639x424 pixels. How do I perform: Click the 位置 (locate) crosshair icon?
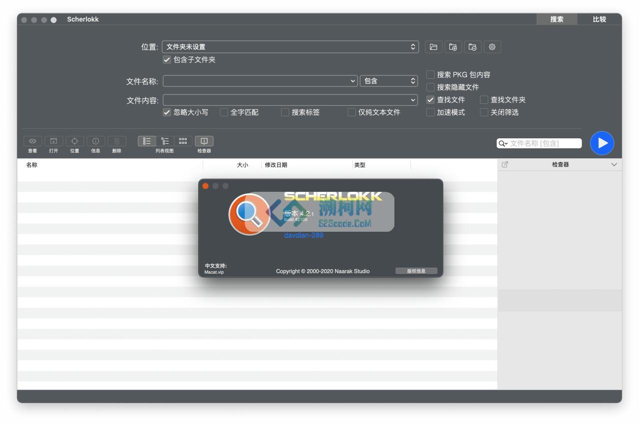(x=74, y=141)
